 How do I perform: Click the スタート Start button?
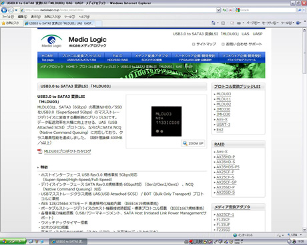[13, 242]
